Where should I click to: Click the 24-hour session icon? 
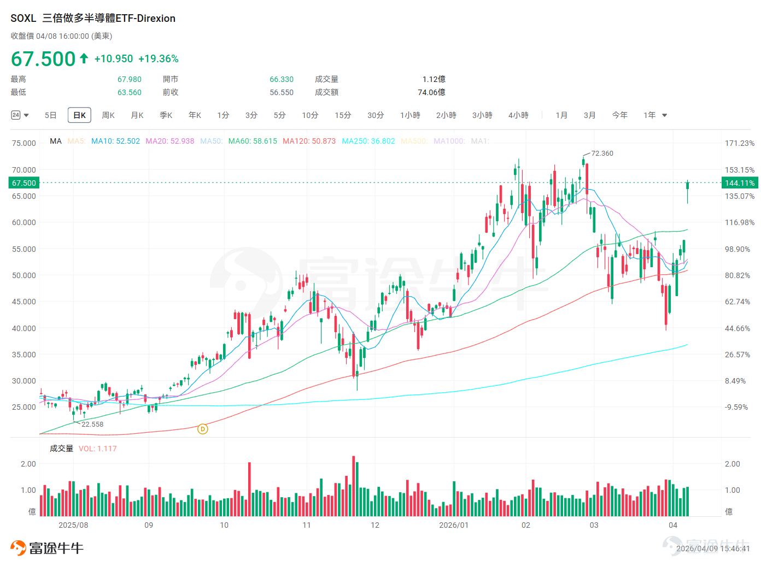point(15,115)
